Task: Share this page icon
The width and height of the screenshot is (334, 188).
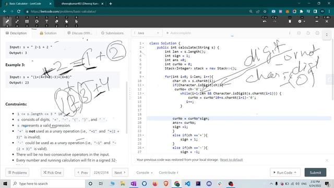Action: coord(258,11)
